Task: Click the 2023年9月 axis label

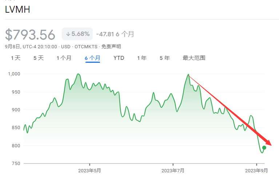Action: click(256, 170)
